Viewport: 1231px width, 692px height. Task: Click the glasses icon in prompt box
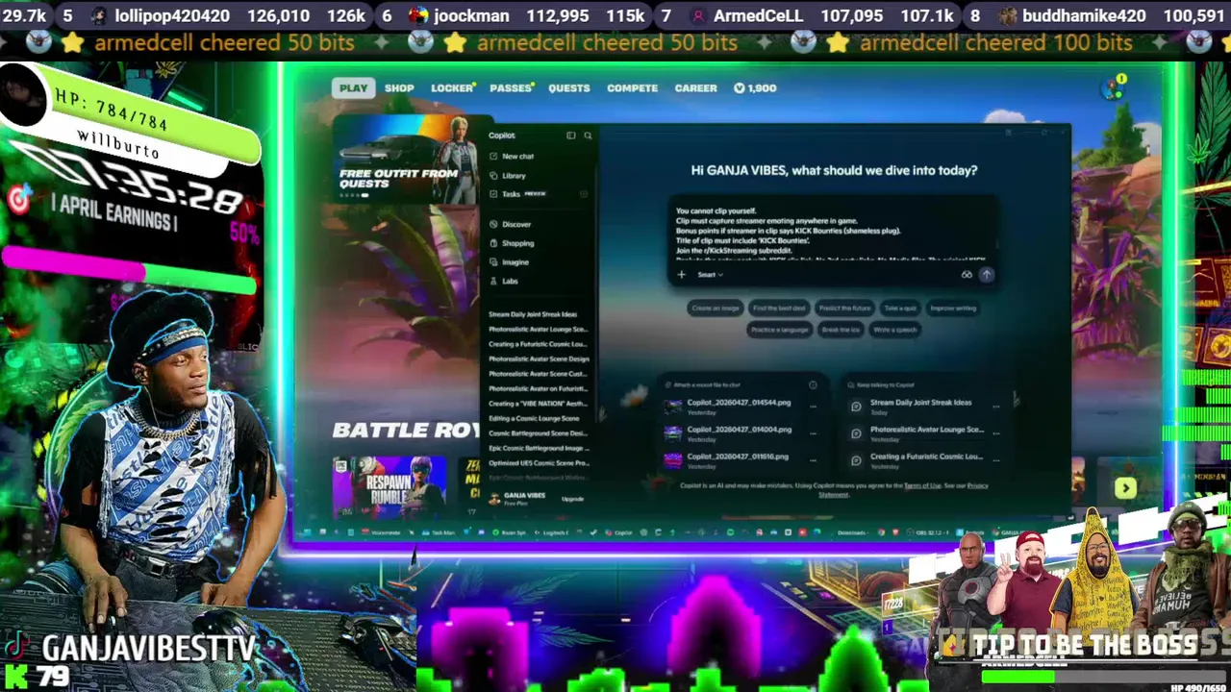pos(967,275)
